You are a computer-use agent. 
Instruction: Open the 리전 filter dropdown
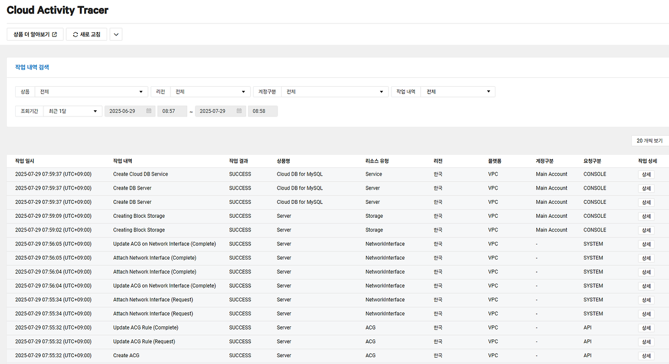[210, 92]
